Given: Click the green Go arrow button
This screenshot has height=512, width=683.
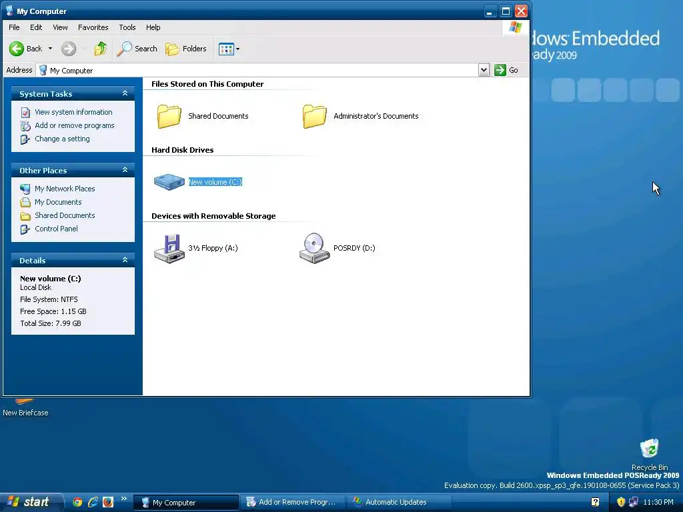Looking at the screenshot, I should tap(500, 70).
